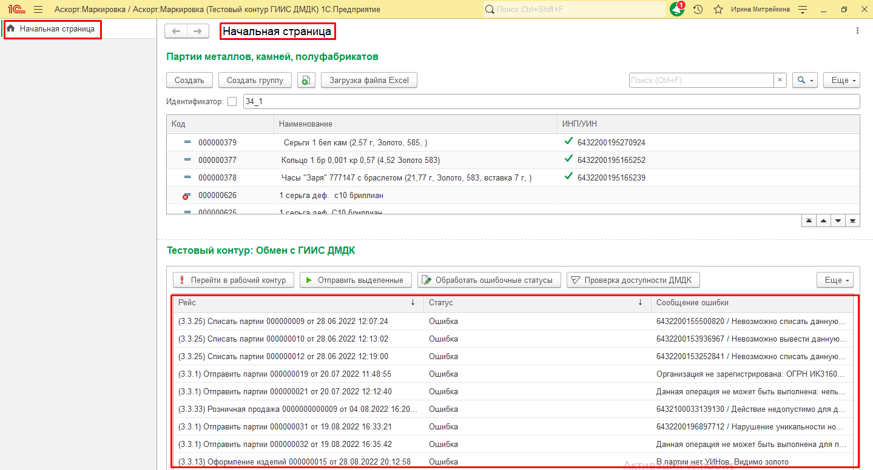Move down one row with the down triangle
The height and width of the screenshot is (470, 873).
[838, 221]
